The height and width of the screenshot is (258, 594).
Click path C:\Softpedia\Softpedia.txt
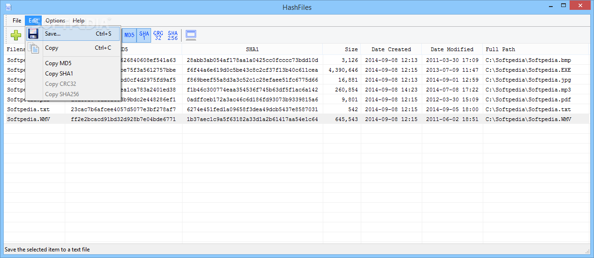[x=528, y=109]
